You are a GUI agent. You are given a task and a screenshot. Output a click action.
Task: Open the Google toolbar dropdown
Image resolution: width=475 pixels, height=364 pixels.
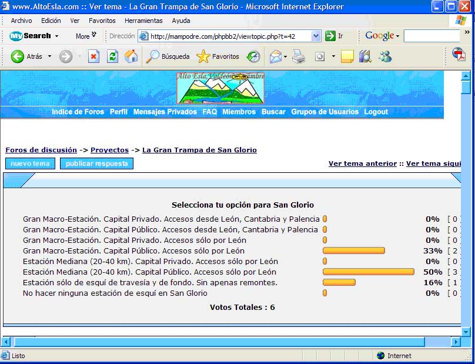382,36
